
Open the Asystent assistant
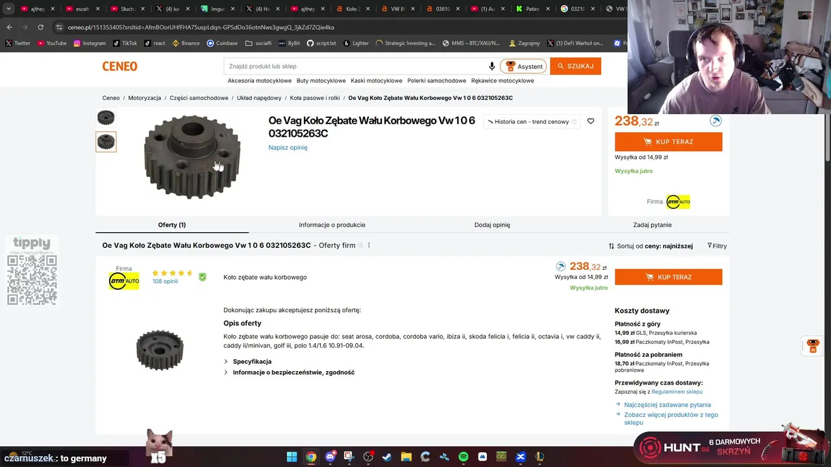[523, 66]
